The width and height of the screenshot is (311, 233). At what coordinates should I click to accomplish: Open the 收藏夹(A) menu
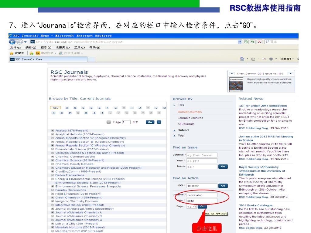coord(63,48)
